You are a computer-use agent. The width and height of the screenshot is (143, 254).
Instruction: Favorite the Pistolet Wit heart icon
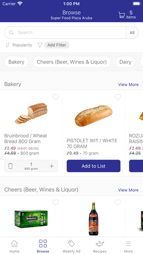[118, 97]
